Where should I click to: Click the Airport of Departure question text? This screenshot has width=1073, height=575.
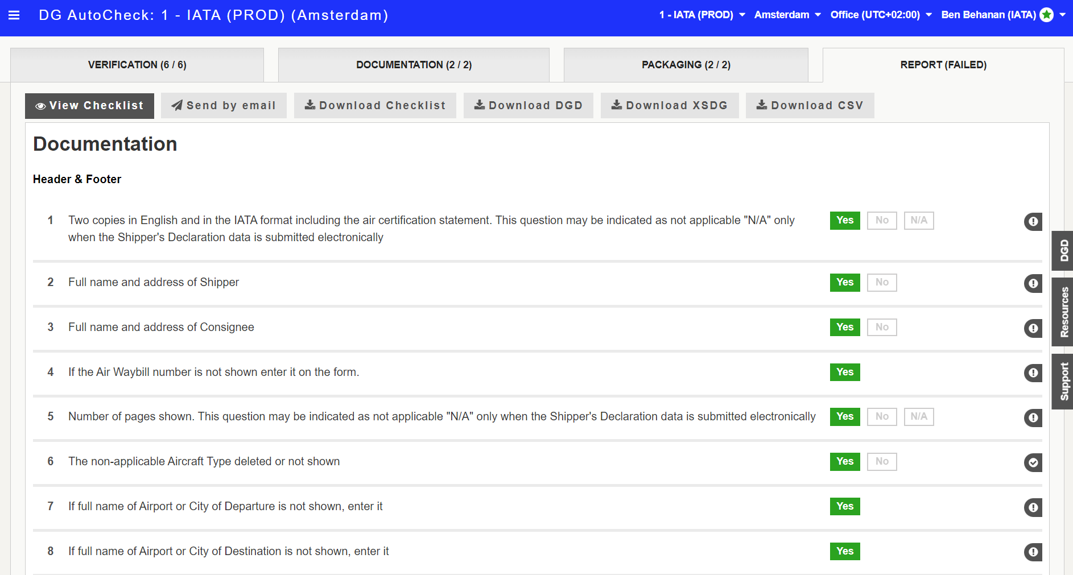pos(225,506)
